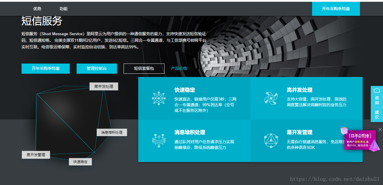Open the 优势 nav tab
This screenshot has height=185, width=383.
[37, 9]
